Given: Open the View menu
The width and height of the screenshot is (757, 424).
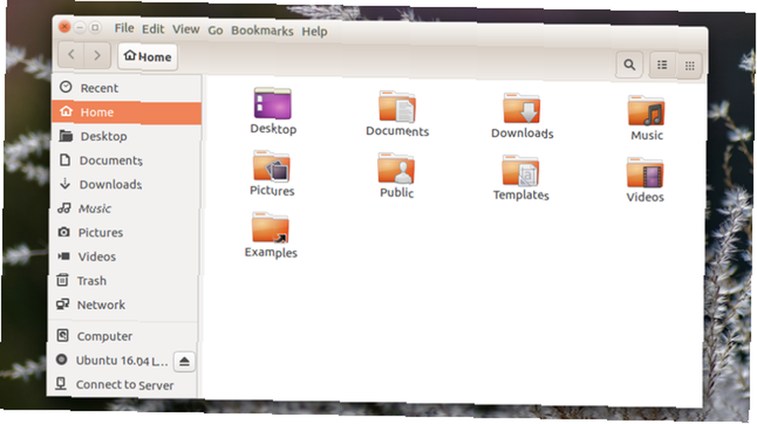Looking at the screenshot, I should [186, 30].
